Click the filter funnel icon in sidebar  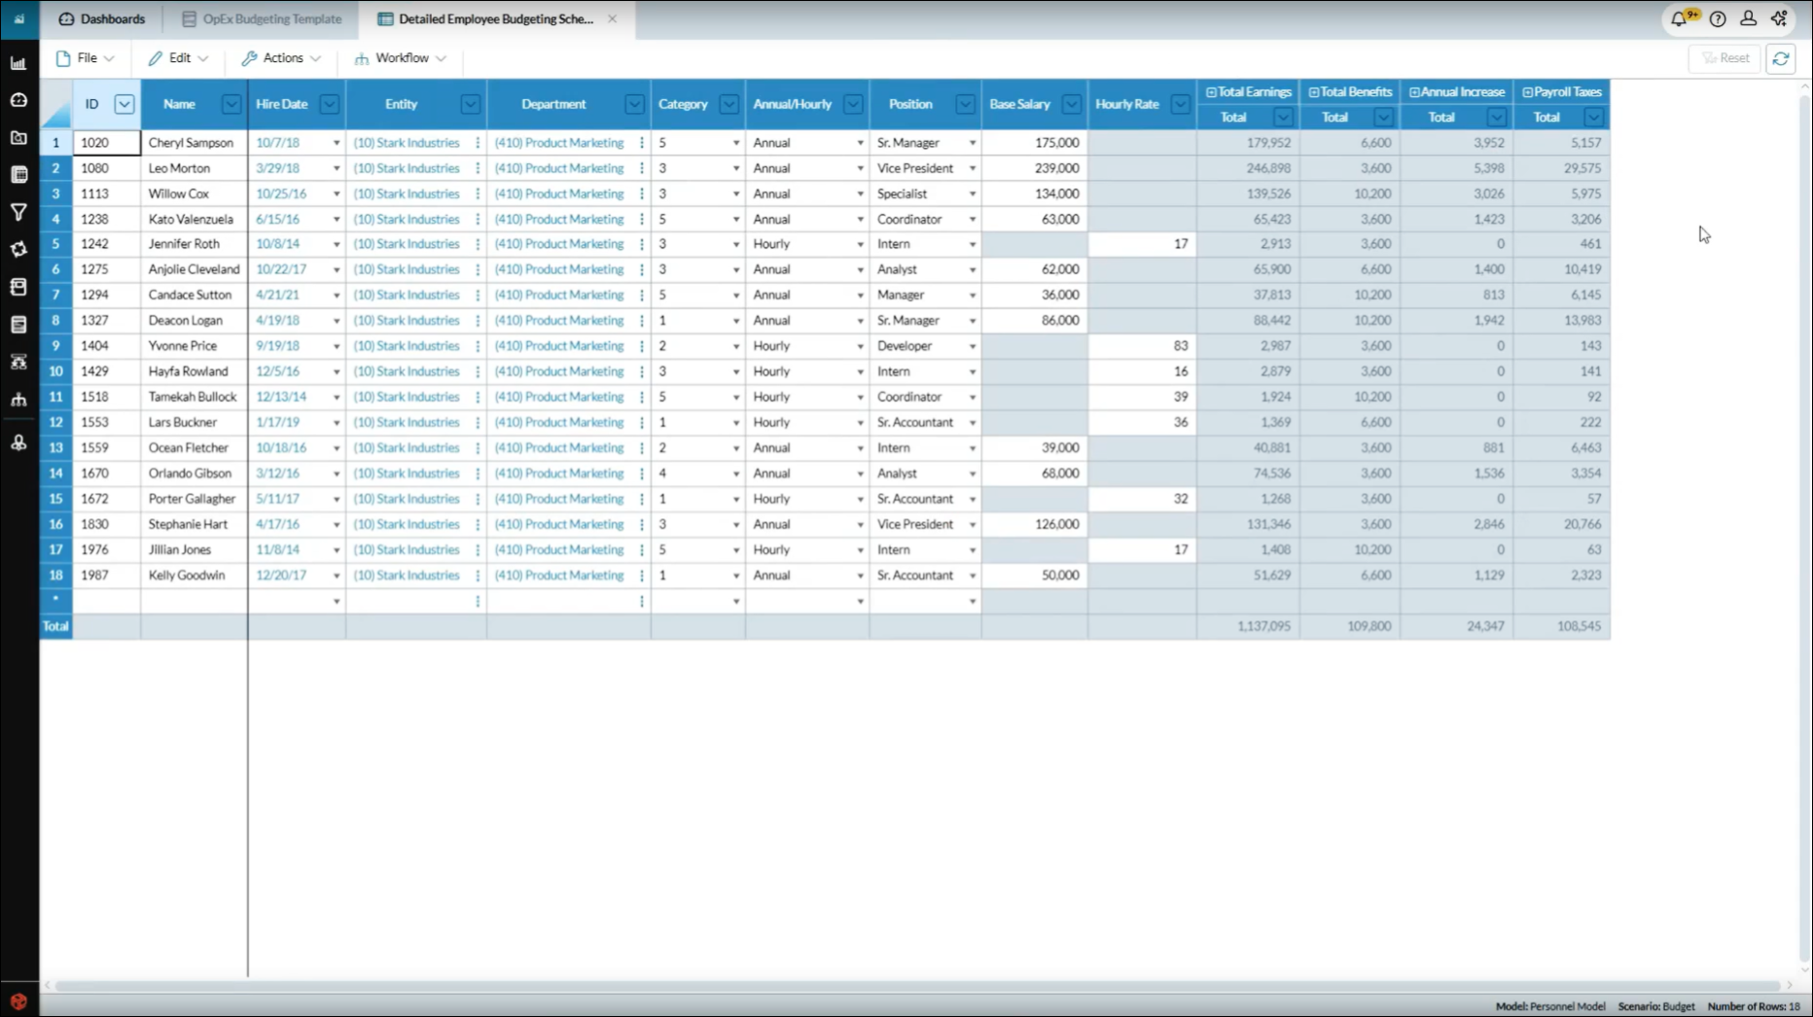[x=18, y=212]
